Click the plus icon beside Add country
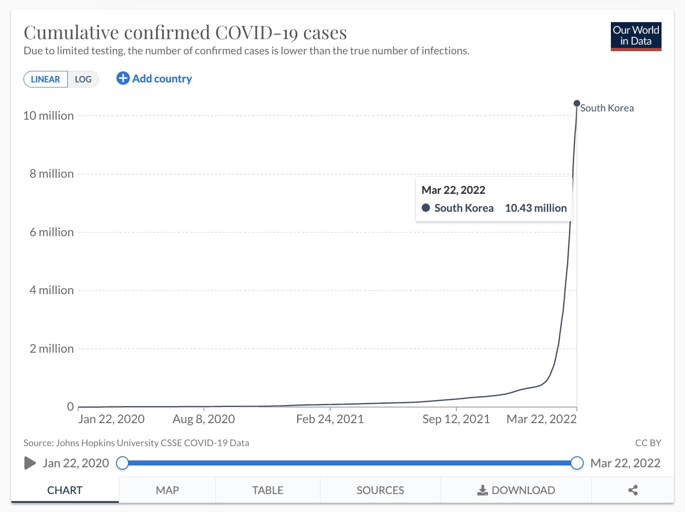 [122, 78]
